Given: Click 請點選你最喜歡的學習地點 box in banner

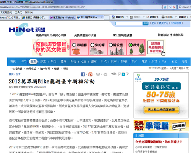Looking at the screenshot, I should [155, 47].
